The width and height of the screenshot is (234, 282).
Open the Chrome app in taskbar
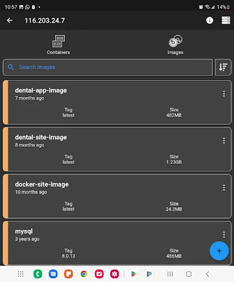point(84,274)
